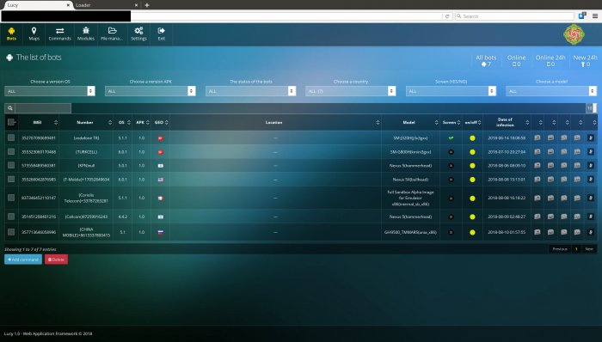Click the first folder action icon in vodafone TR row
602x342 pixels.
[x=537, y=137]
